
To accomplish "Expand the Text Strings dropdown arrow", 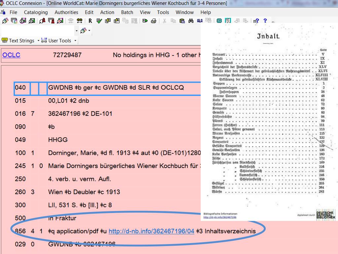I will [x=38, y=40].
